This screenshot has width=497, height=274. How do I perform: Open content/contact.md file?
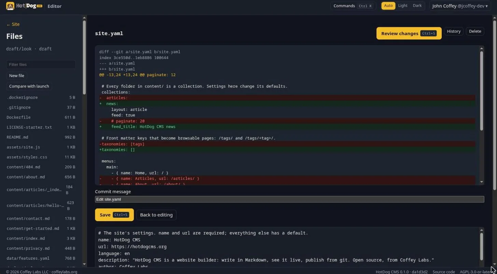(x=41, y=219)
